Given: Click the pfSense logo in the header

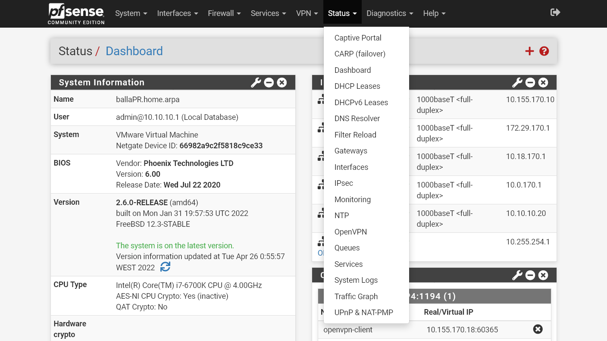Looking at the screenshot, I should [76, 13].
